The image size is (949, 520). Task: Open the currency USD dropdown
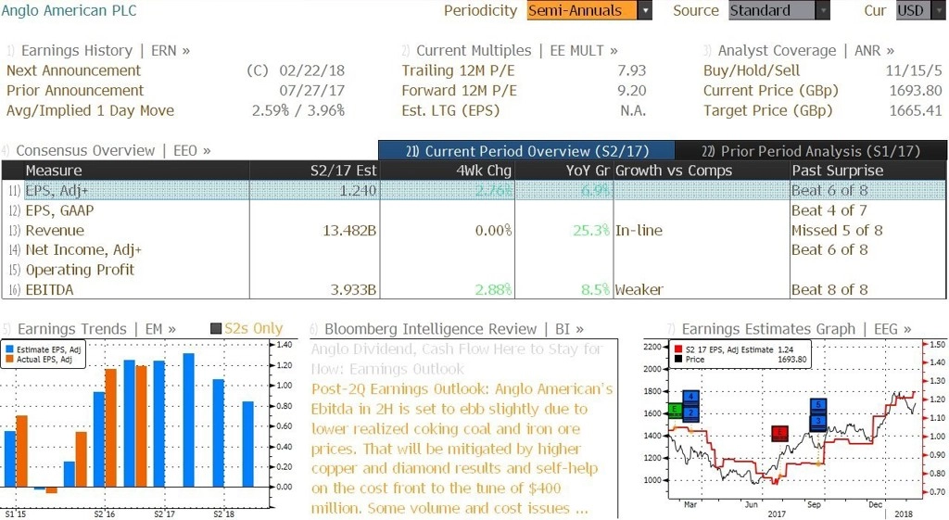click(x=920, y=10)
